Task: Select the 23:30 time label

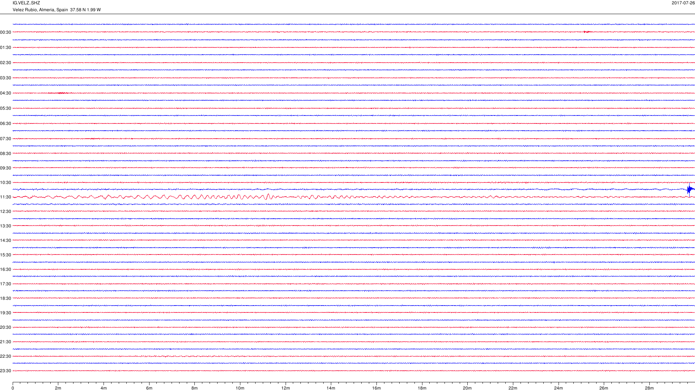Action: tap(5, 371)
